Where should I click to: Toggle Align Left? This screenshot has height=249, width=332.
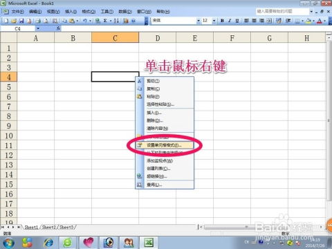[x=246, y=21]
